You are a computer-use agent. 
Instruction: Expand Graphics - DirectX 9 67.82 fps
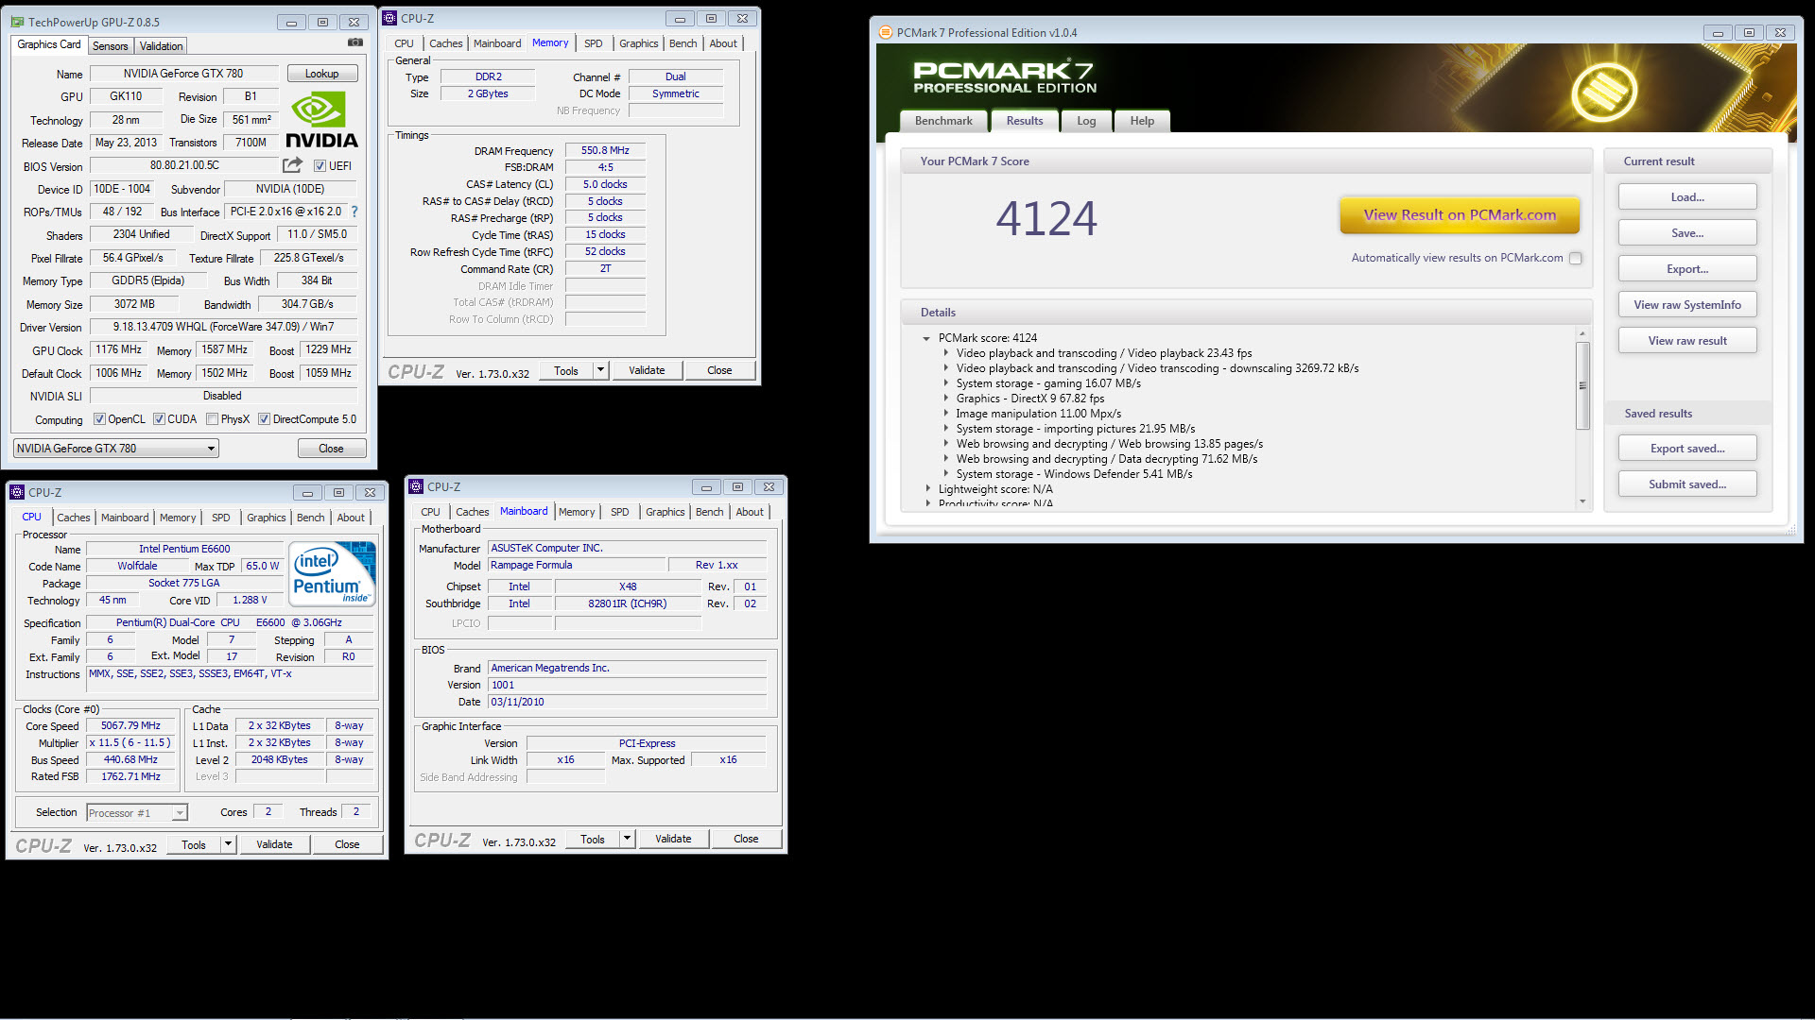945,399
